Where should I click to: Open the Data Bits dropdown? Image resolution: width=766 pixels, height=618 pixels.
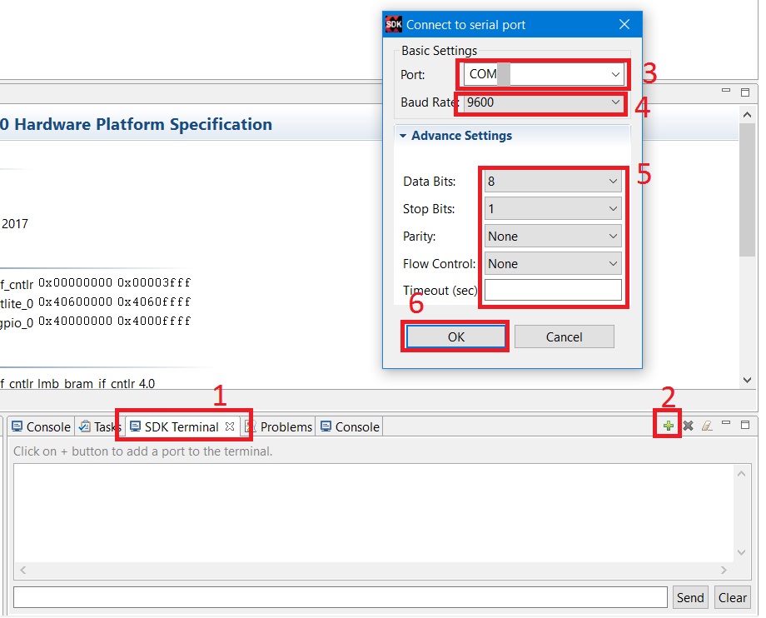point(613,181)
